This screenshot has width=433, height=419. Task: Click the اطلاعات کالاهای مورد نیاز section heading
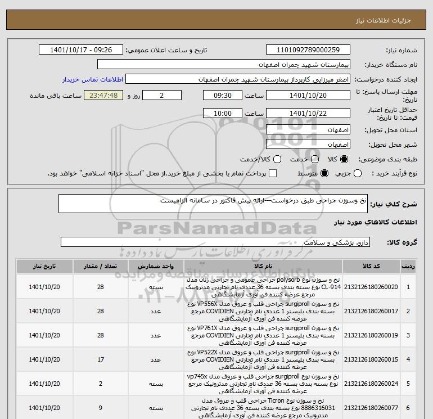tap(376, 222)
